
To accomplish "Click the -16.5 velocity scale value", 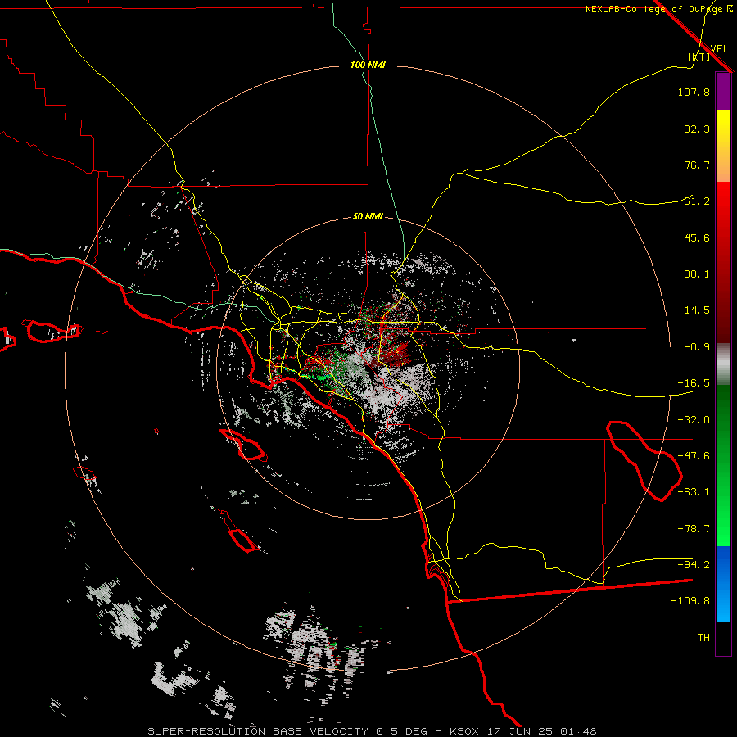I will (694, 383).
